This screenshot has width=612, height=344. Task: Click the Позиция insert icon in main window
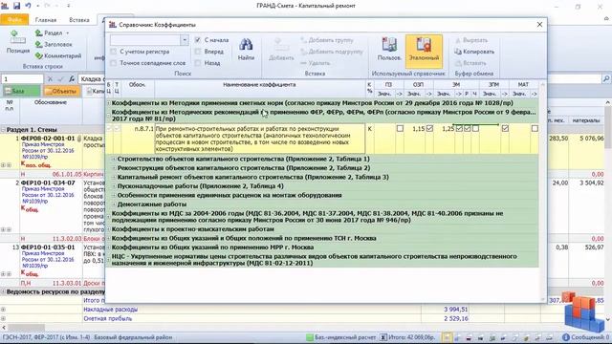pyautogui.click(x=18, y=42)
